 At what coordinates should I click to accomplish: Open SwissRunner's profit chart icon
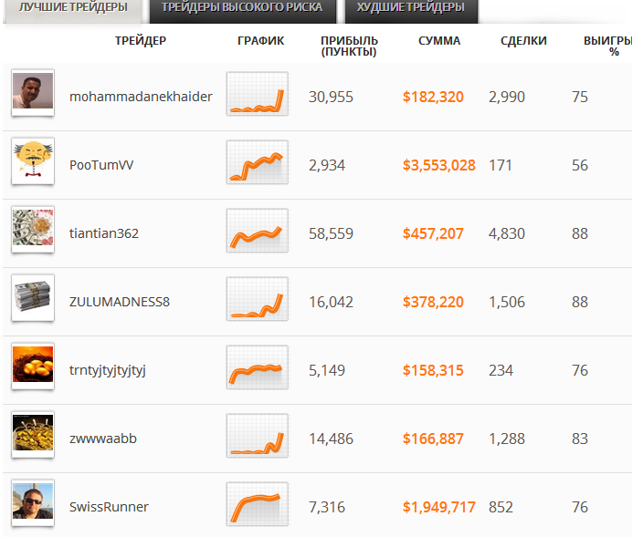pos(257,504)
